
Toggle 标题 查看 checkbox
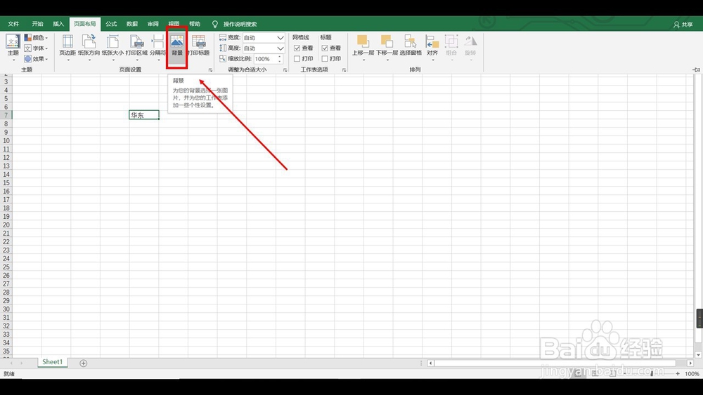pos(325,48)
